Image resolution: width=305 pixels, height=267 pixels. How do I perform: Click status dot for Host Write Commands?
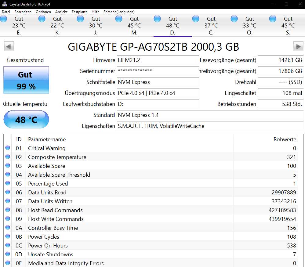point(8,218)
